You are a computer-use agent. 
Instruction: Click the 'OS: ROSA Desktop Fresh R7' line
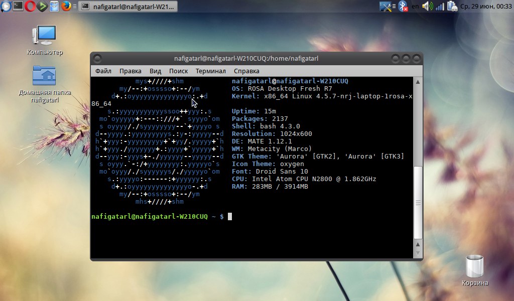pos(282,88)
